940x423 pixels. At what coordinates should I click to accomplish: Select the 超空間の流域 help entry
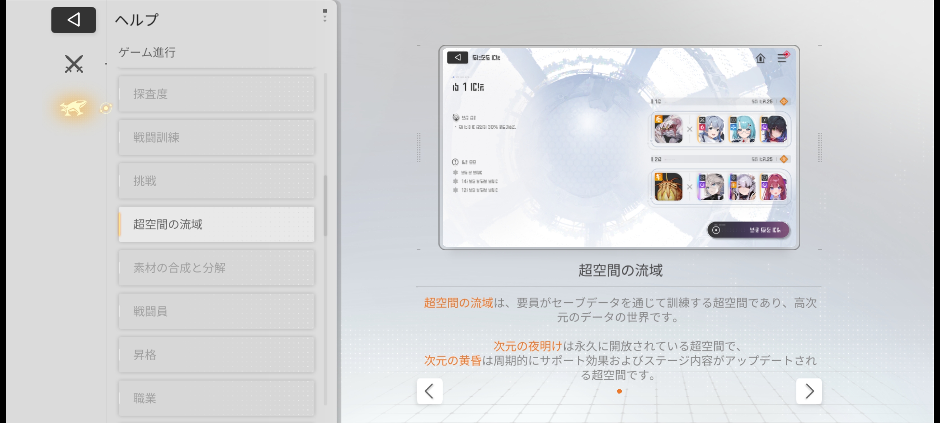click(216, 224)
